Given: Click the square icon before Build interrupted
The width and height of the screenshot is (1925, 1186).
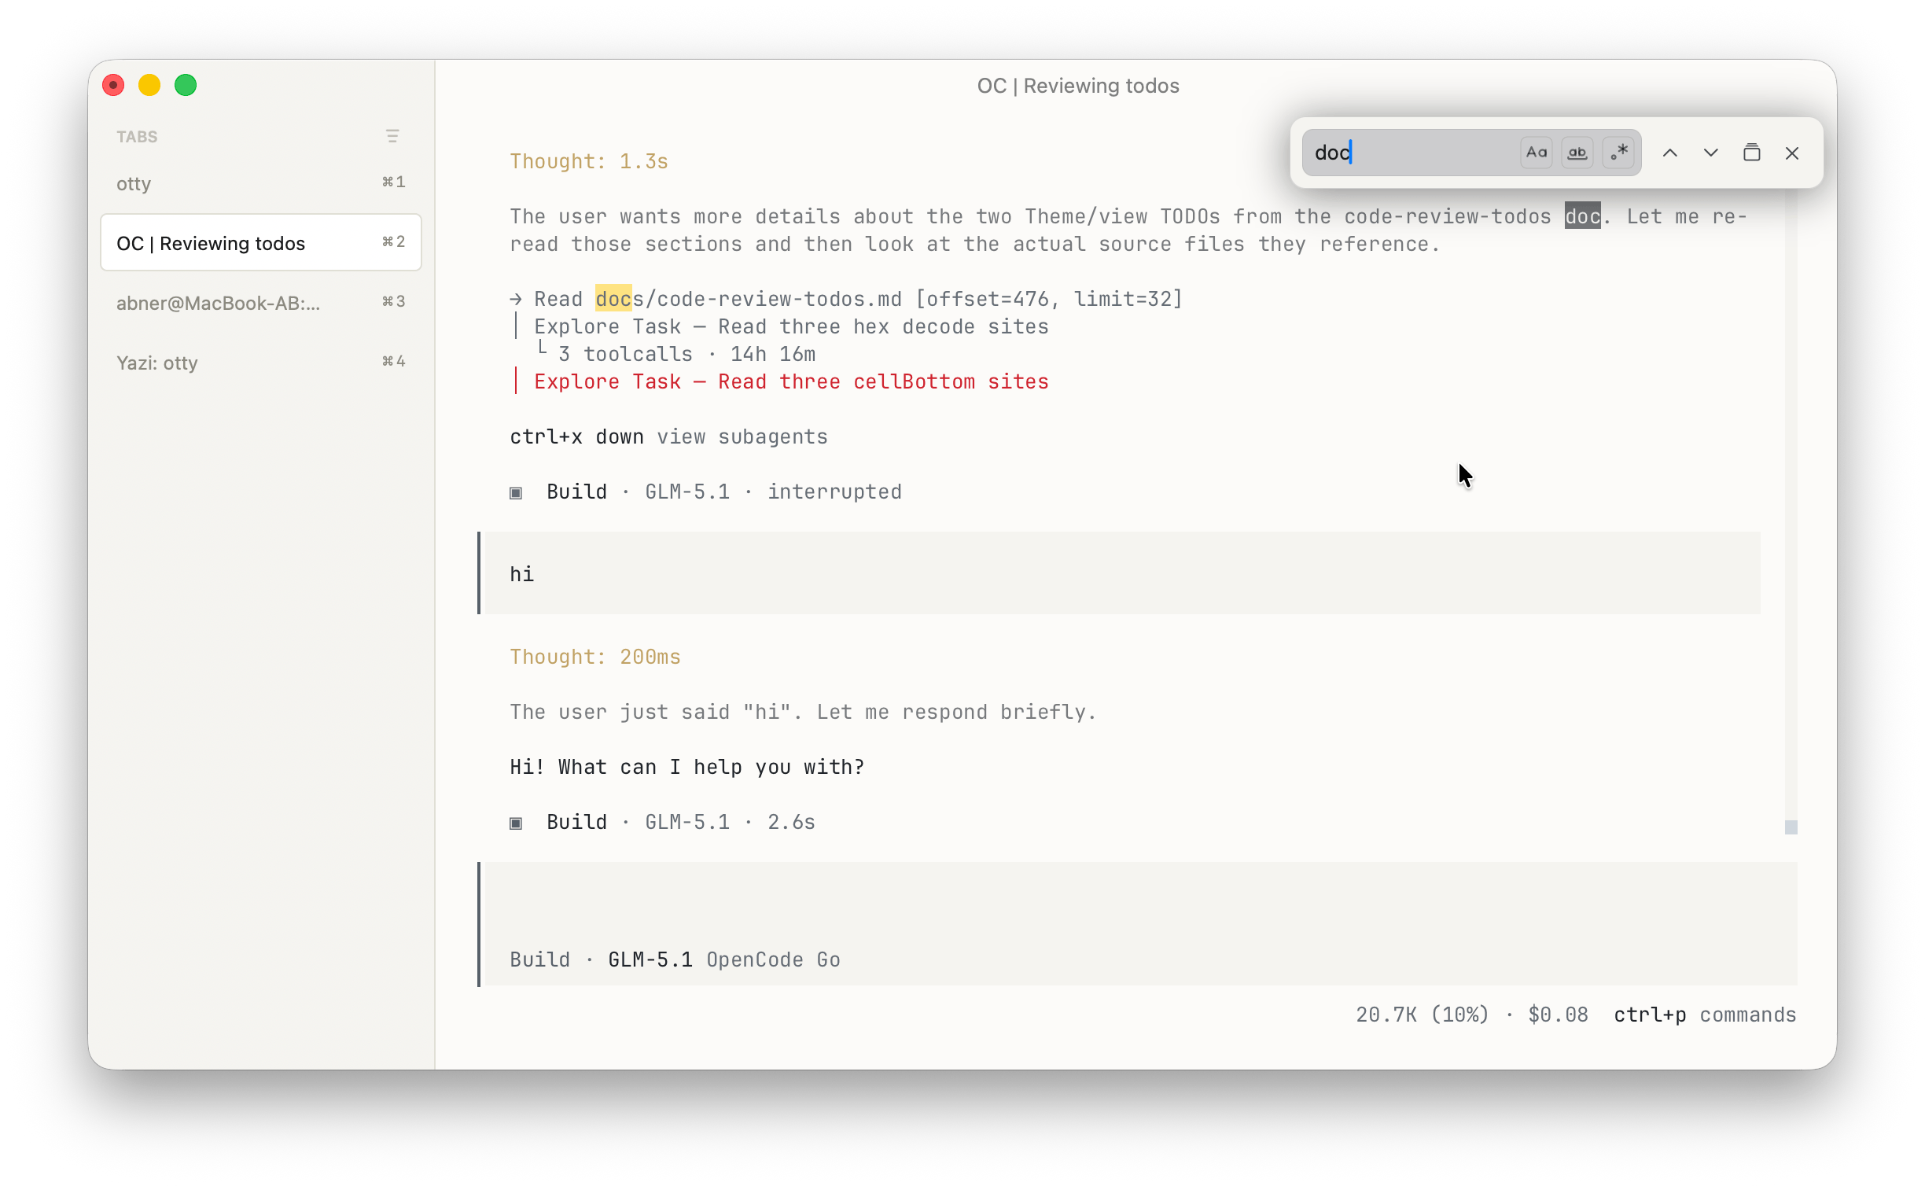Looking at the screenshot, I should 516,492.
